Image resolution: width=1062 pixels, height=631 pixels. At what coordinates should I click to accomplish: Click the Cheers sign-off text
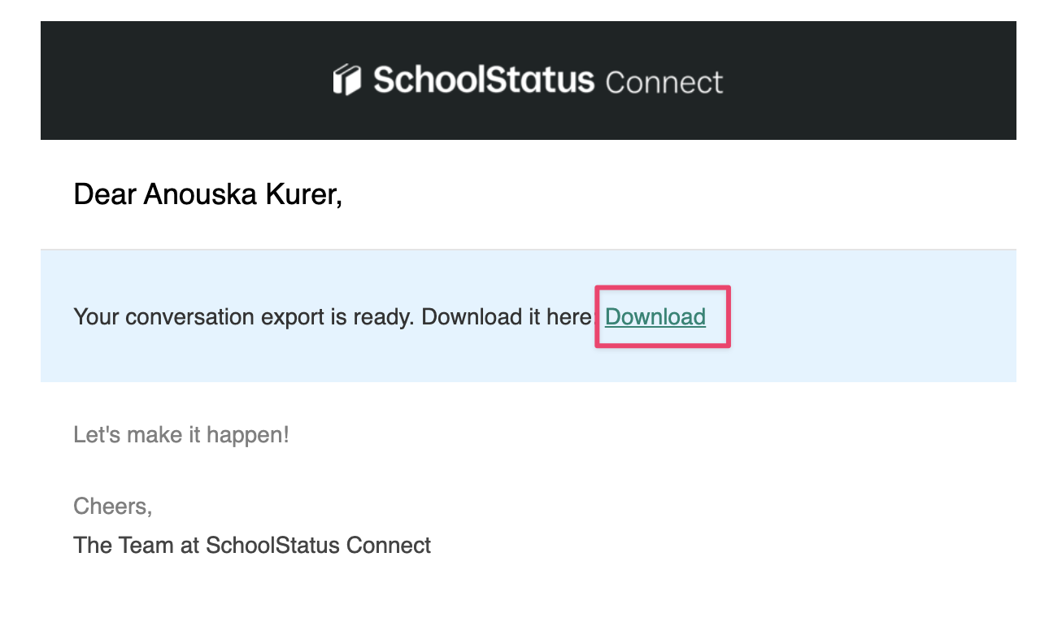[x=112, y=507]
